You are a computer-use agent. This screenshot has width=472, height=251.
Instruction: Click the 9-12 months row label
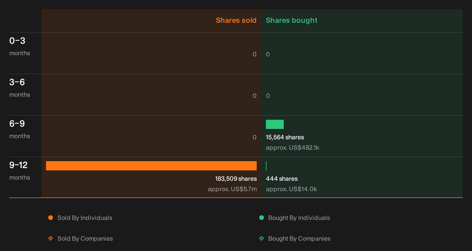(x=20, y=171)
